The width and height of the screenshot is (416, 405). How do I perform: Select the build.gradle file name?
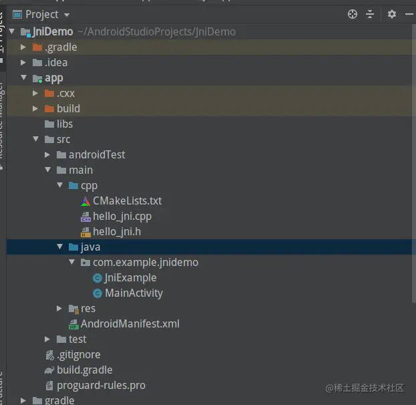[x=85, y=370]
